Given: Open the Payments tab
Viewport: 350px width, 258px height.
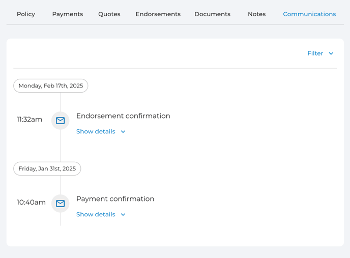Looking at the screenshot, I should (x=68, y=14).
